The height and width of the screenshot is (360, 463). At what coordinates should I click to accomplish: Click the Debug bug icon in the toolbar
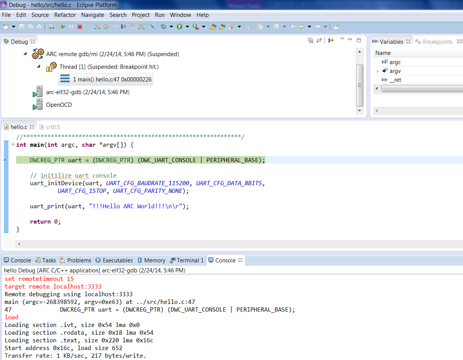(163, 27)
